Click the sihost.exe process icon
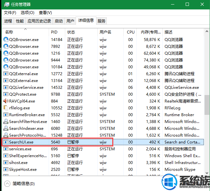Image resolution: width=210 pixels, height=191 pixels. click(6, 163)
